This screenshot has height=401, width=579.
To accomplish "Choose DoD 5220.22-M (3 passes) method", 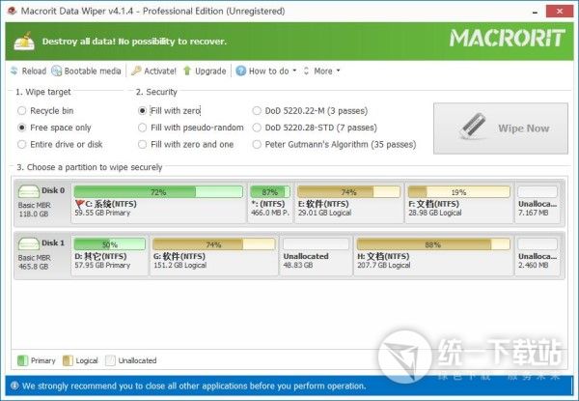I will (257, 111).
